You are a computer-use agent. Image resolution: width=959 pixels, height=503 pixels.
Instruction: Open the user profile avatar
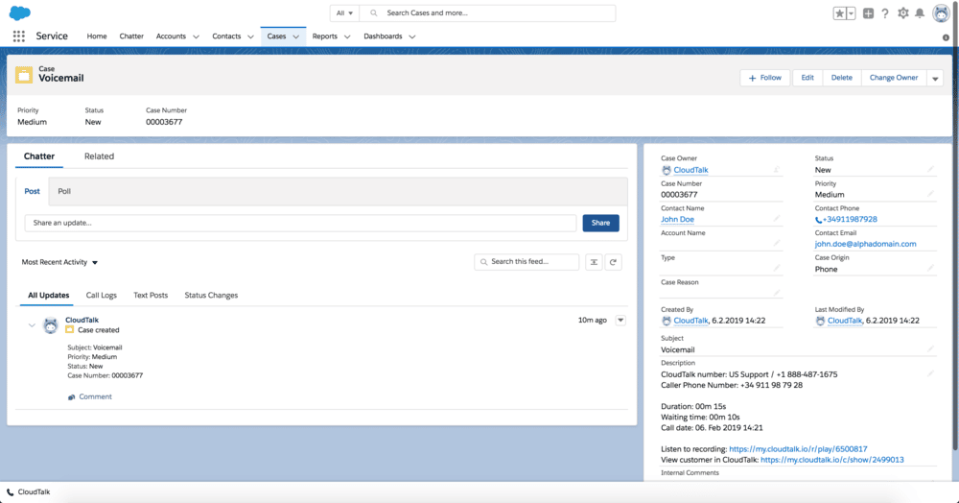pyautogui.click(x=941, y=12)
